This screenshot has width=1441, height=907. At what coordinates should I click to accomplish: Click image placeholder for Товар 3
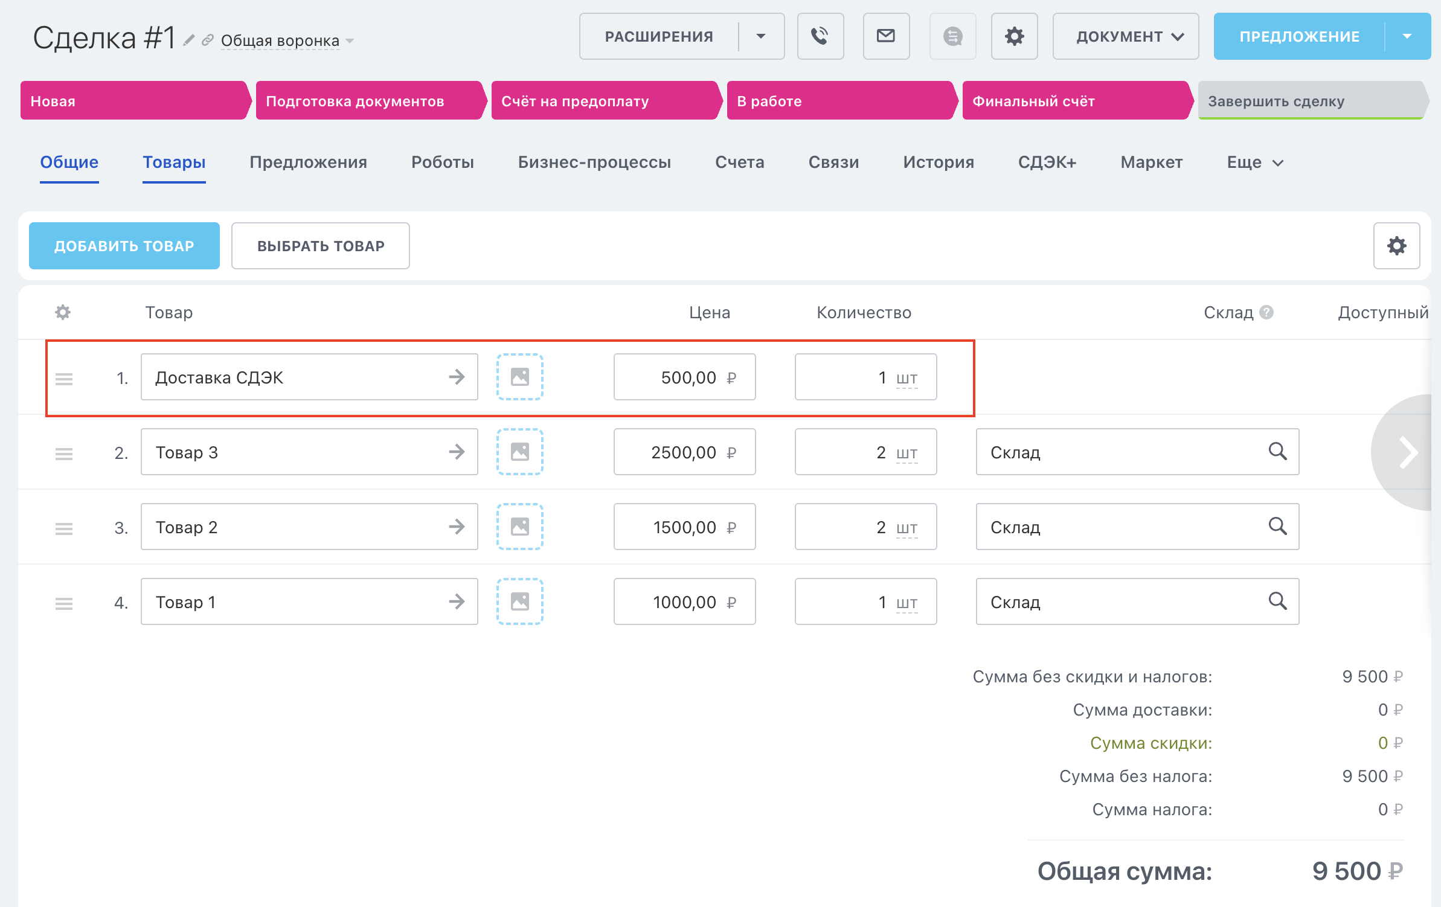click(x=519, y=452)
